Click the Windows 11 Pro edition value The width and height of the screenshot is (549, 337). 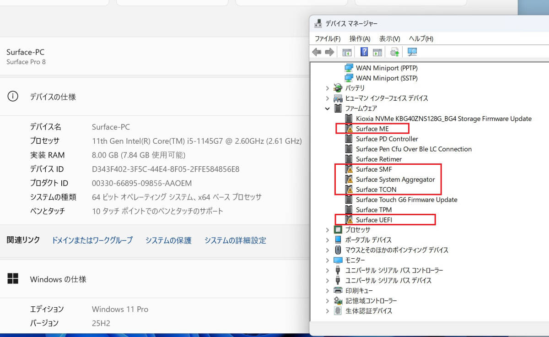[120, 309]
